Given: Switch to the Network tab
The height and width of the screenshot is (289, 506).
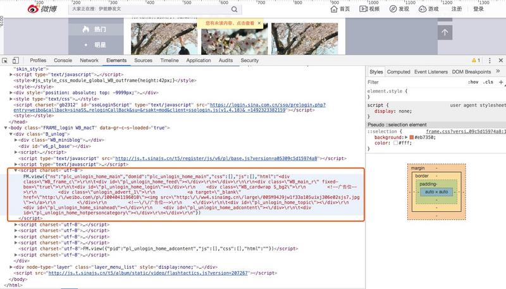Looking at the screenshot, I should tap(89, 60).
